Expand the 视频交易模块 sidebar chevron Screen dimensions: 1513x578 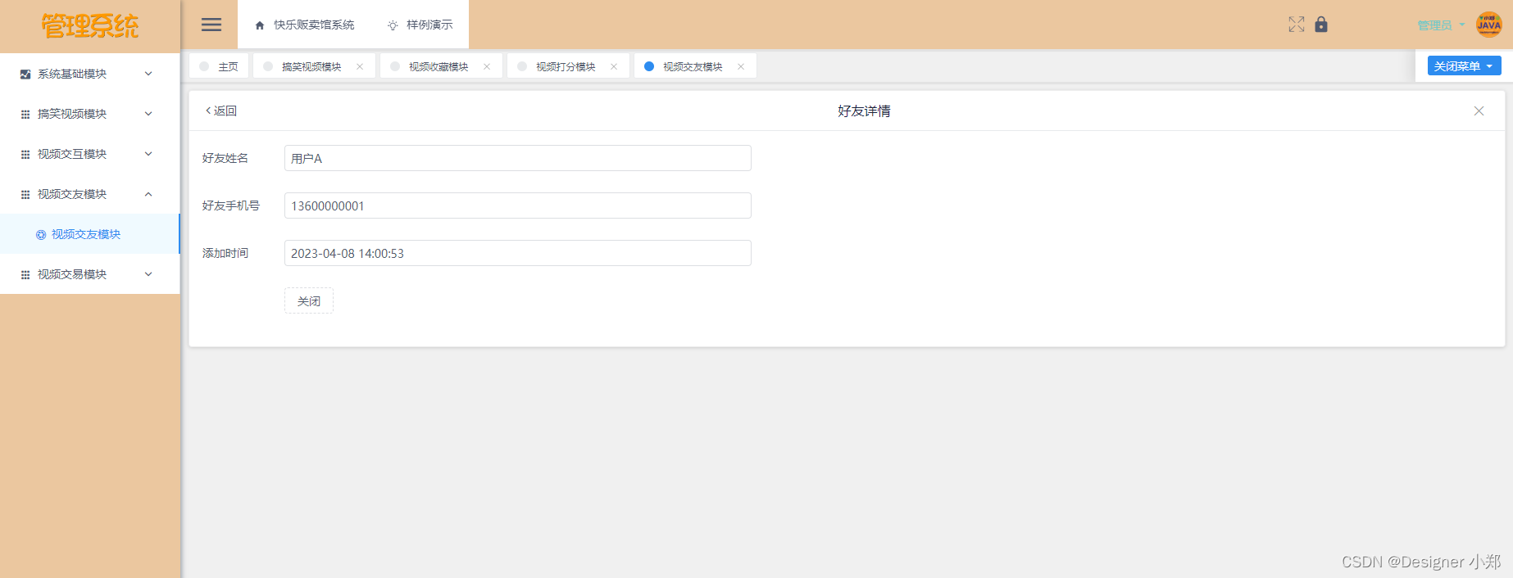(x=148, y=274)
